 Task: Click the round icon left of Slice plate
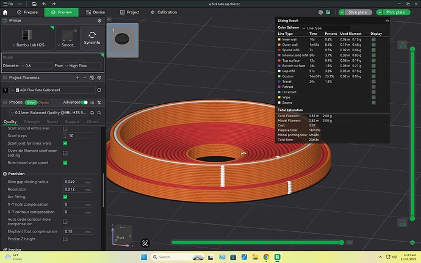(320, 12)
